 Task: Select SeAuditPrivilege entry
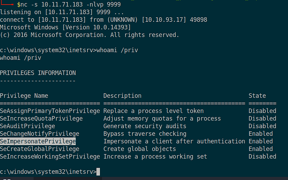[28, 126]
